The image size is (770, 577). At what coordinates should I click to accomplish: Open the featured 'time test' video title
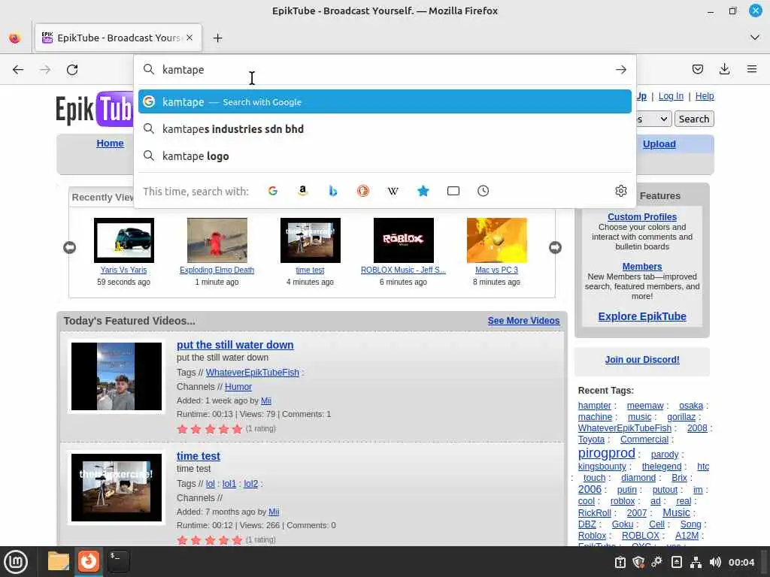pyautogui.click(x=199, y=456)
